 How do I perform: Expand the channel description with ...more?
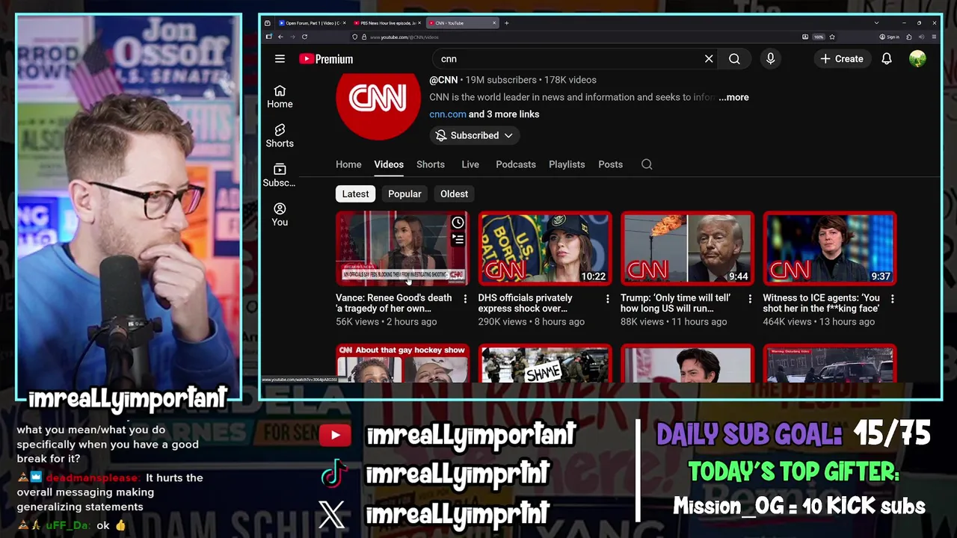point(733,97)
